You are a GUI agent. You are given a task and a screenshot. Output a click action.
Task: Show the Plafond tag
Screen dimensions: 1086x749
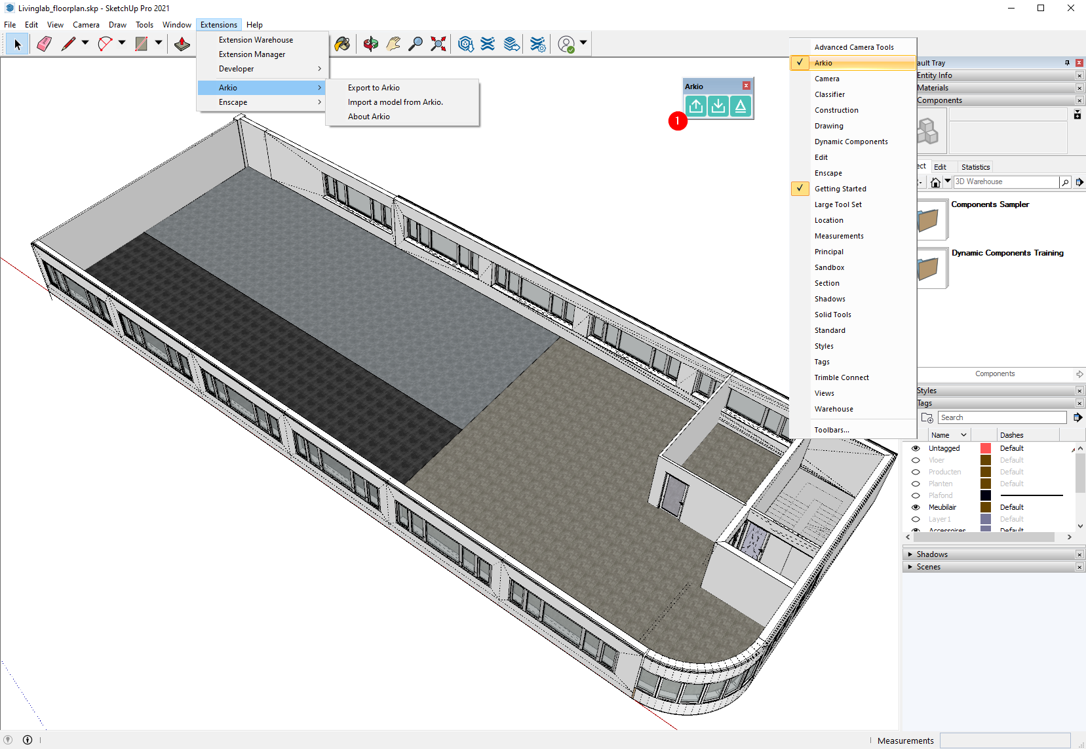click(916, 495)
